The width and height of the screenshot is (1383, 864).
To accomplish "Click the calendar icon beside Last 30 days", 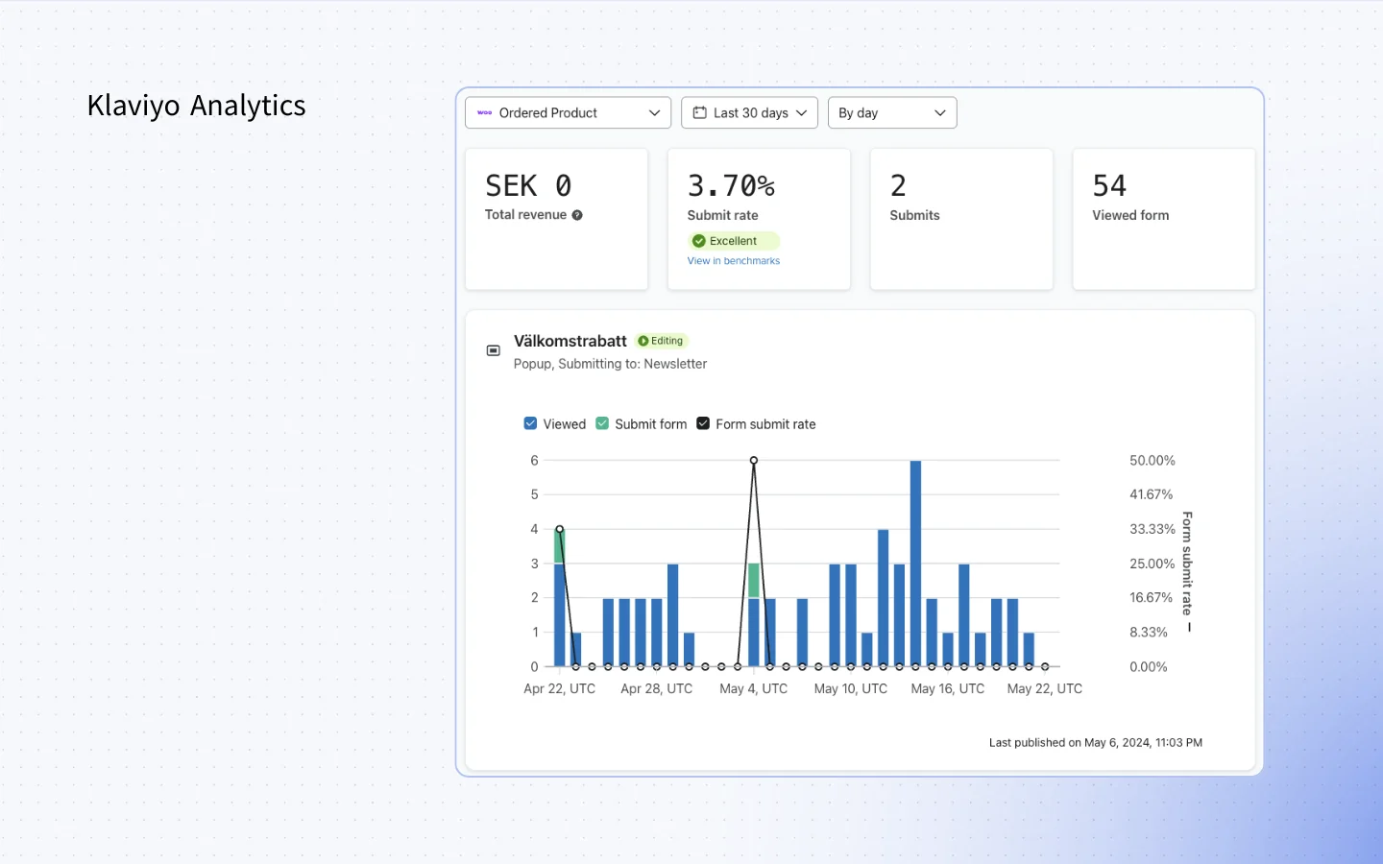I will (700, 112).
